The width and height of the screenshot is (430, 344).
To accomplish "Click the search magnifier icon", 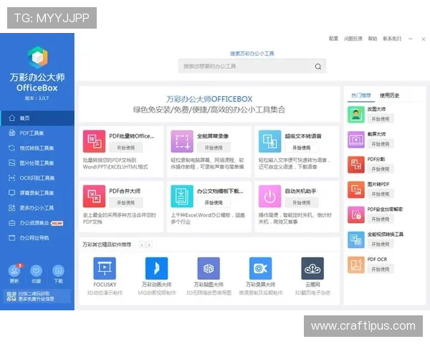I will (318, 67).
